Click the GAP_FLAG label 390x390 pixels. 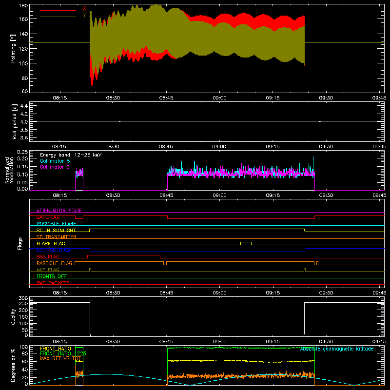click(48, 217)
